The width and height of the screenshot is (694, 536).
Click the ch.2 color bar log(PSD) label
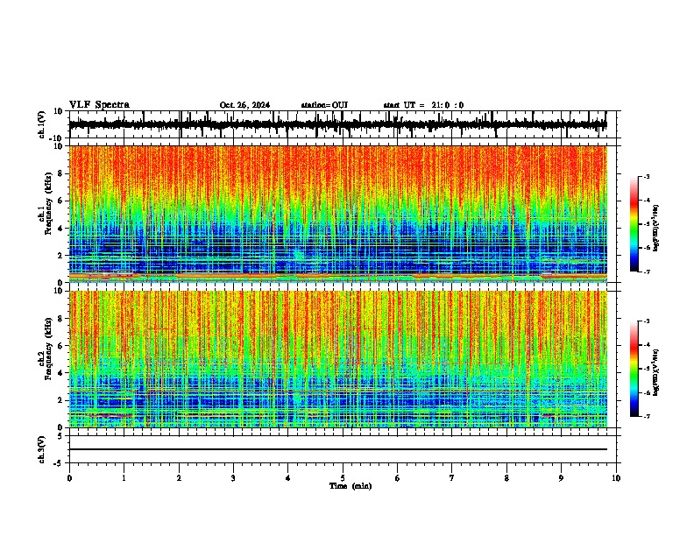point(655,373)
